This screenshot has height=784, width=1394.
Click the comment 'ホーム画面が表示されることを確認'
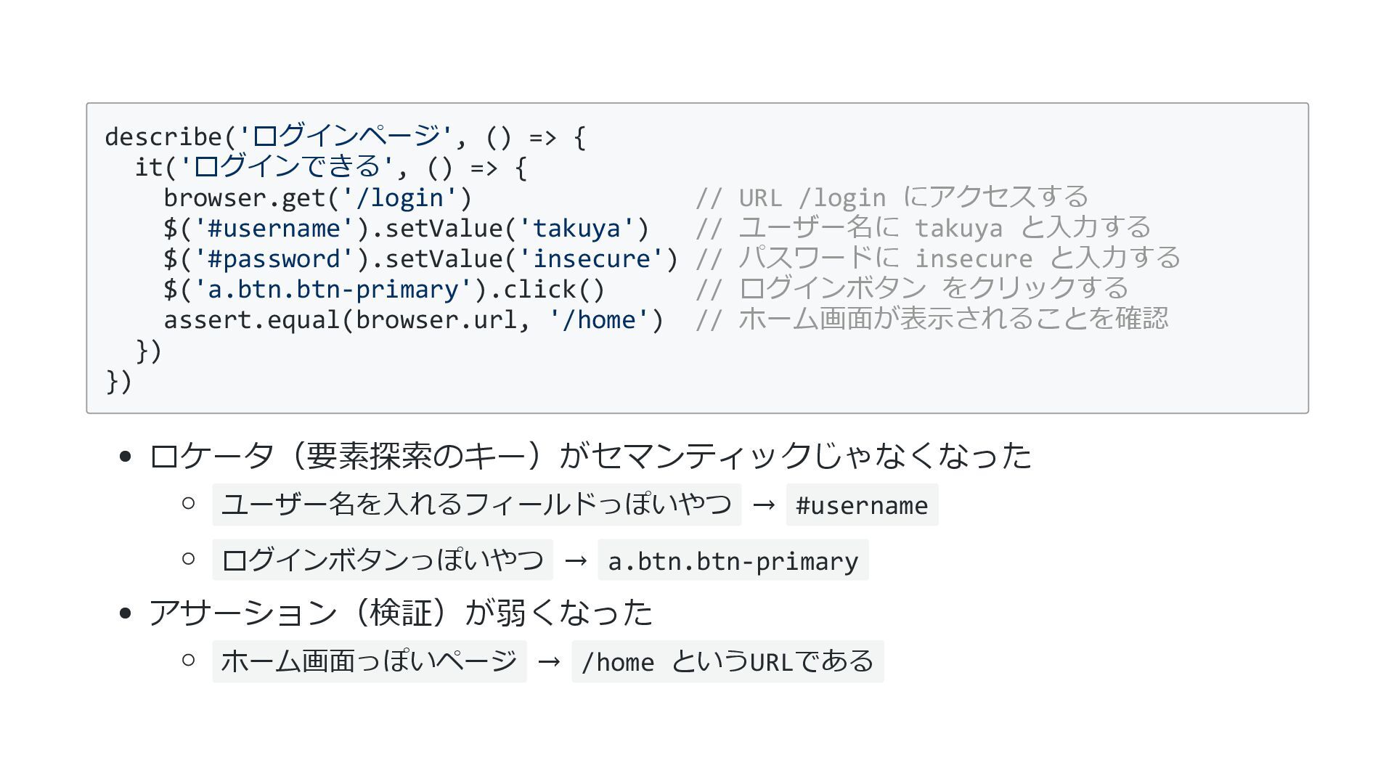[x=932, y=320]
